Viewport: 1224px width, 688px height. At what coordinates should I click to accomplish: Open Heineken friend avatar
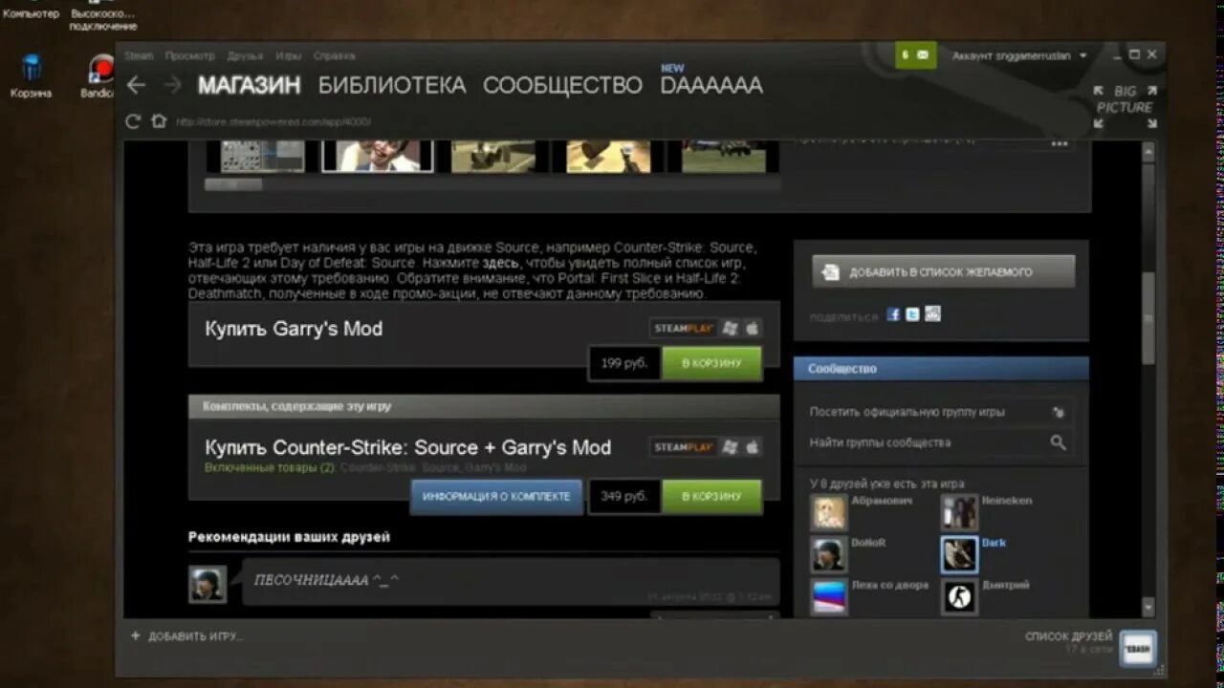959,512
